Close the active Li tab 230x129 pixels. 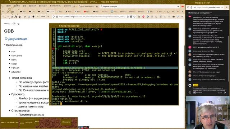point(53,11)
